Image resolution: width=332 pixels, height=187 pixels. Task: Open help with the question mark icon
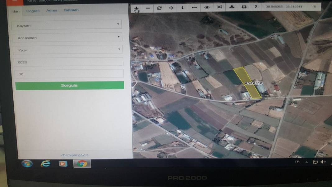[x=256, y=7]
